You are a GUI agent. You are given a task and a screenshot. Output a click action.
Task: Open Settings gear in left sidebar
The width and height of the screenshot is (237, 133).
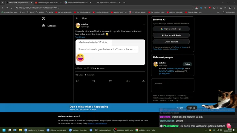pyautogui.click(x=44, y=26)
